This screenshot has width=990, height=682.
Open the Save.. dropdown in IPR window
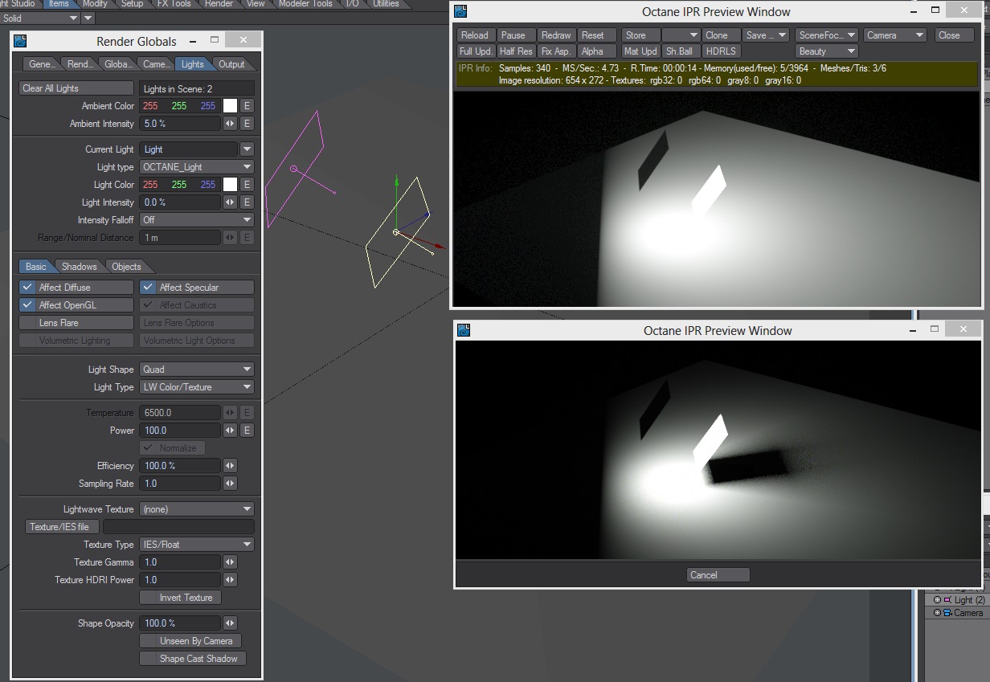coord(766,35)
